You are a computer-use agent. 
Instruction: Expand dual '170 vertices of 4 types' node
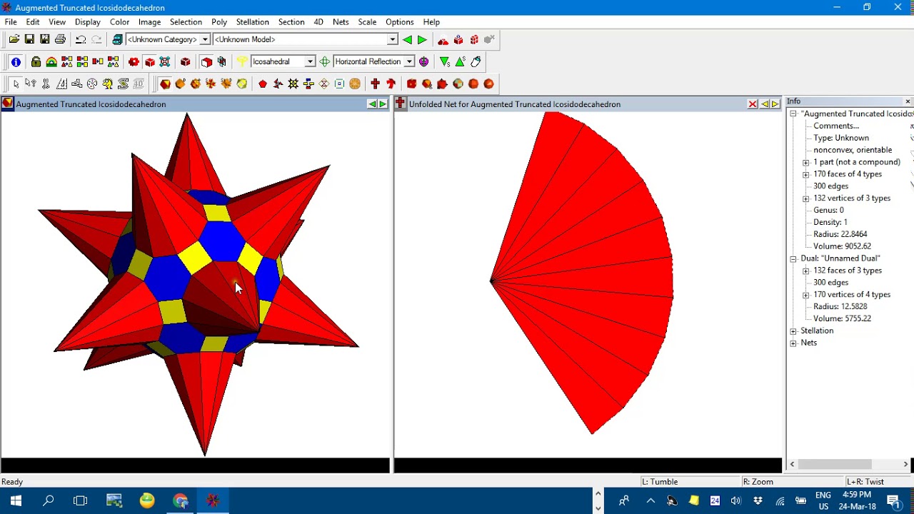[806, 295]
